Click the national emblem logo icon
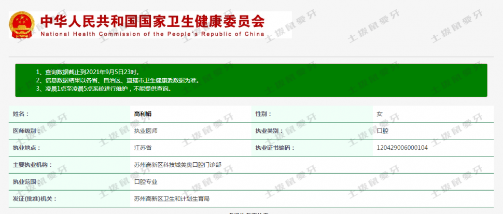This screenshot has height=214, width=503. (21, 24)
